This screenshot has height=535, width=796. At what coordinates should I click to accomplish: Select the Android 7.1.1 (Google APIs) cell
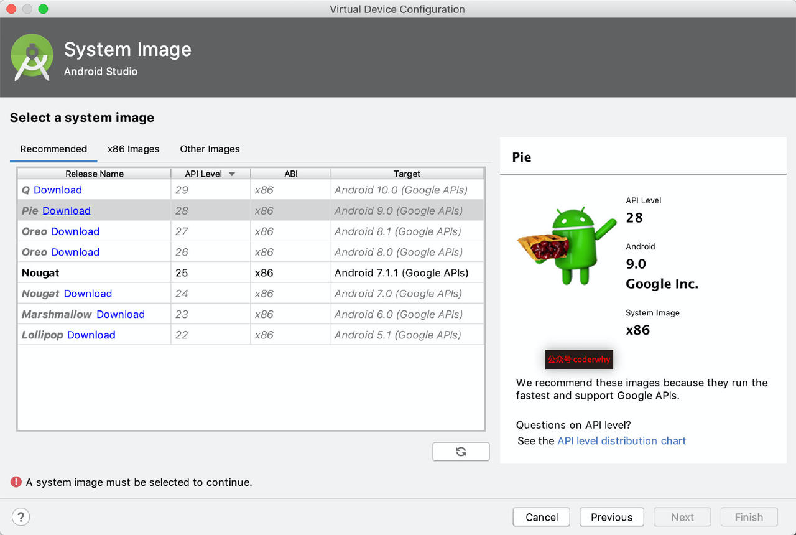point(407,272)
